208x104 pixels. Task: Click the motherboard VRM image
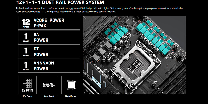coord(134,55)
